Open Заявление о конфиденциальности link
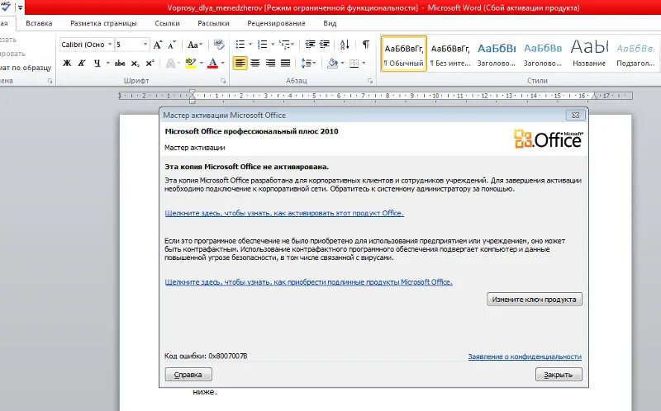The width and height of the screenshot is (661, 411). (525, 357)
